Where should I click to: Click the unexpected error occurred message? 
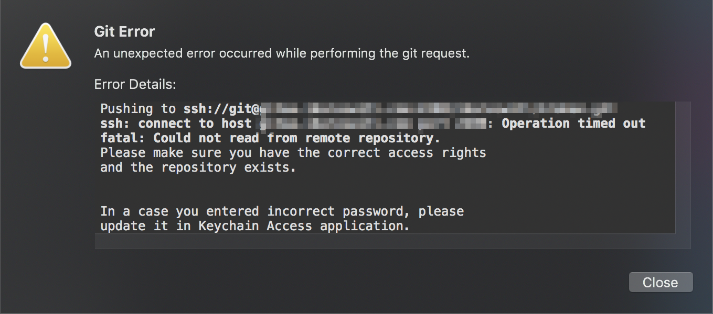282,53
